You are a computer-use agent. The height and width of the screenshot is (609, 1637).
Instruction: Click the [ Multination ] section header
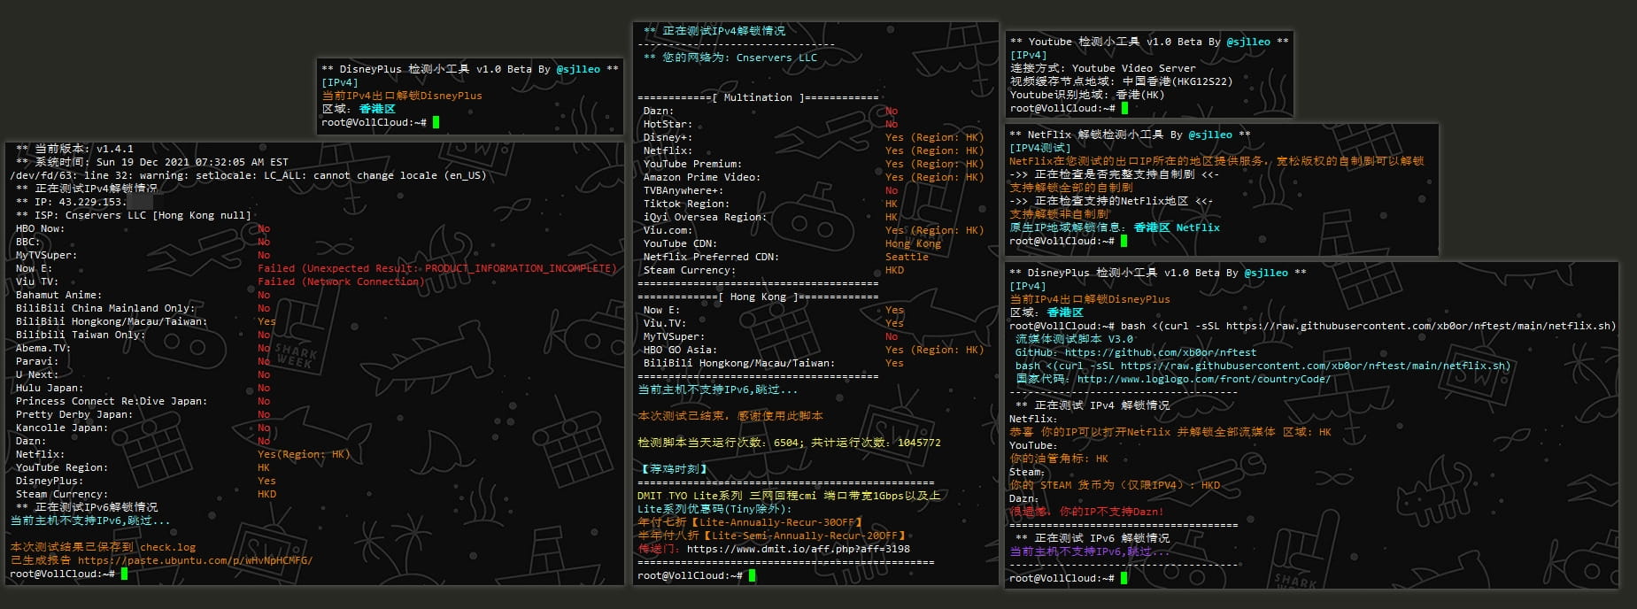point(758,97)
